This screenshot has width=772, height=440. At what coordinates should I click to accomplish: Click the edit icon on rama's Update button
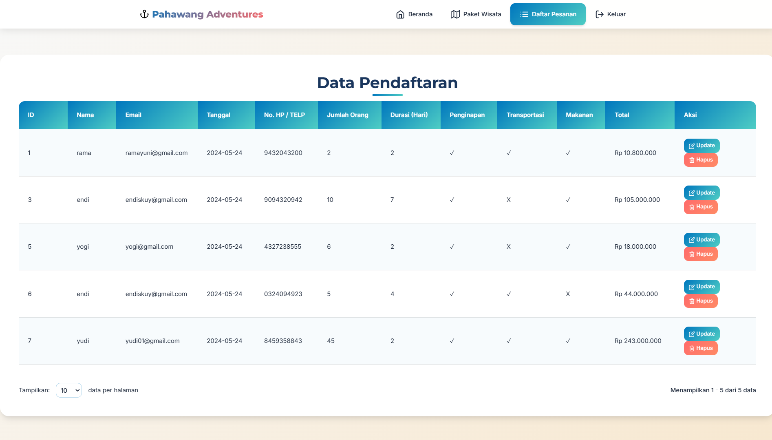coord(692,146)
